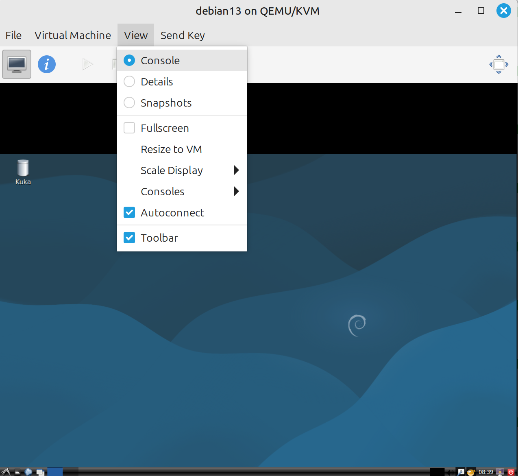Image resolution: width=518 pixels, height=476 pixels.
Task: Enable the Fullscreen checkbox
Action: [129, 128]
